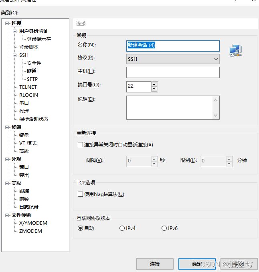Click the cancel button next to 确定
The image size is (259, 272).
click(239, 264)
